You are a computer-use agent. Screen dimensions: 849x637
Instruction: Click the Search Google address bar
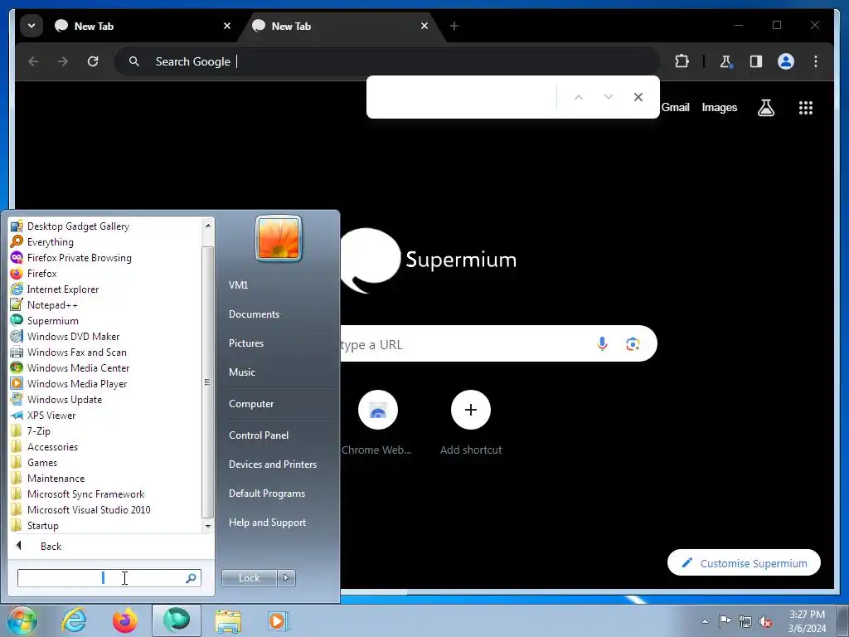(387, 61)
